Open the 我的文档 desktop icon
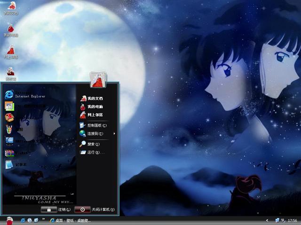 (11, 8)
